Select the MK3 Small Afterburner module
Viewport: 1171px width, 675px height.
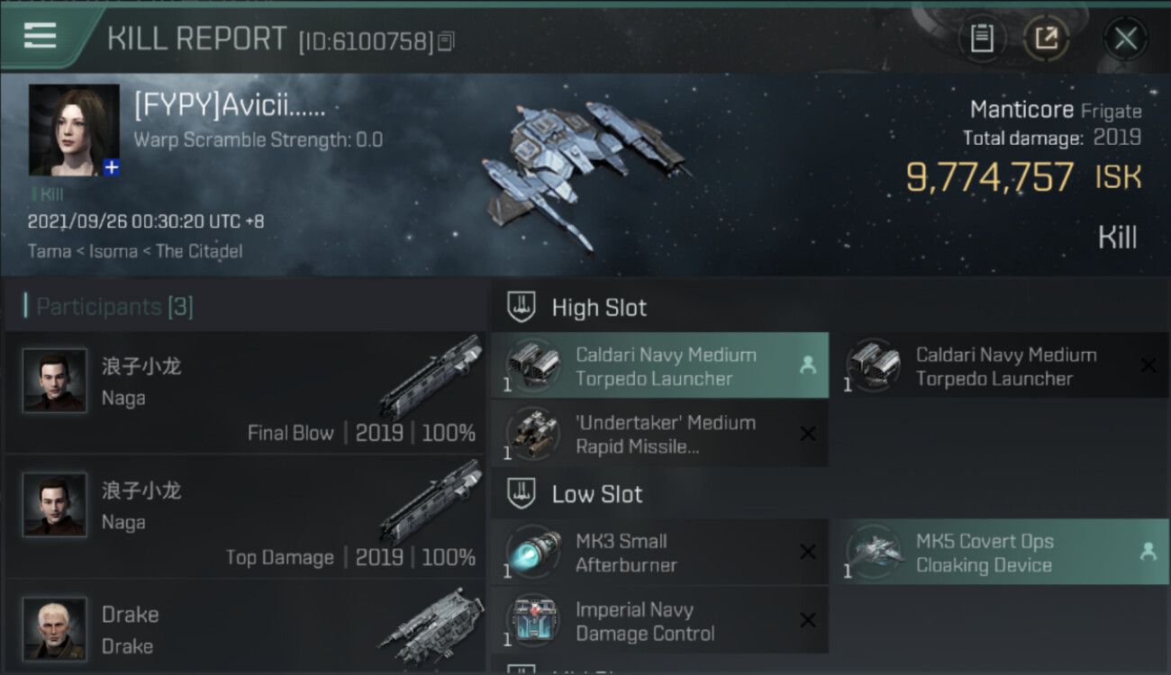coord(659,553)
